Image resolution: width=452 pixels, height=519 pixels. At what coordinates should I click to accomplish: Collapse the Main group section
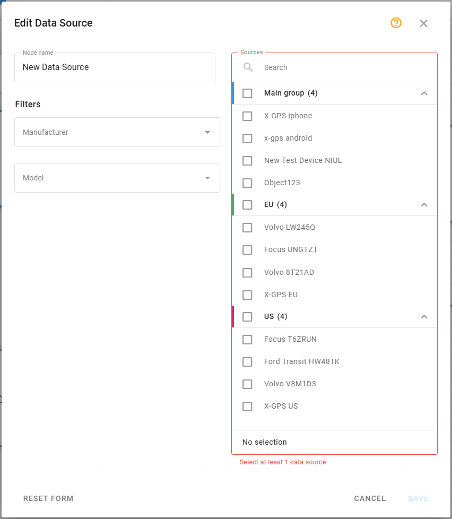click(424, 93)
